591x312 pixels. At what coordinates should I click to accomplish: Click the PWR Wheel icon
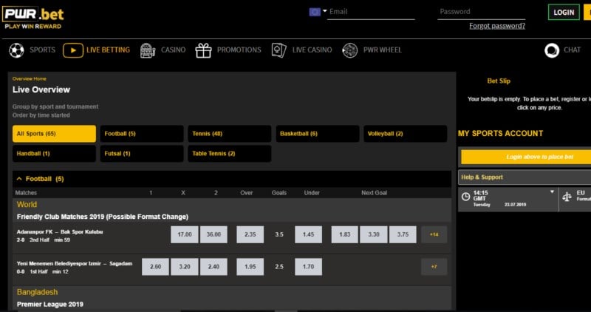pos(349,50)
